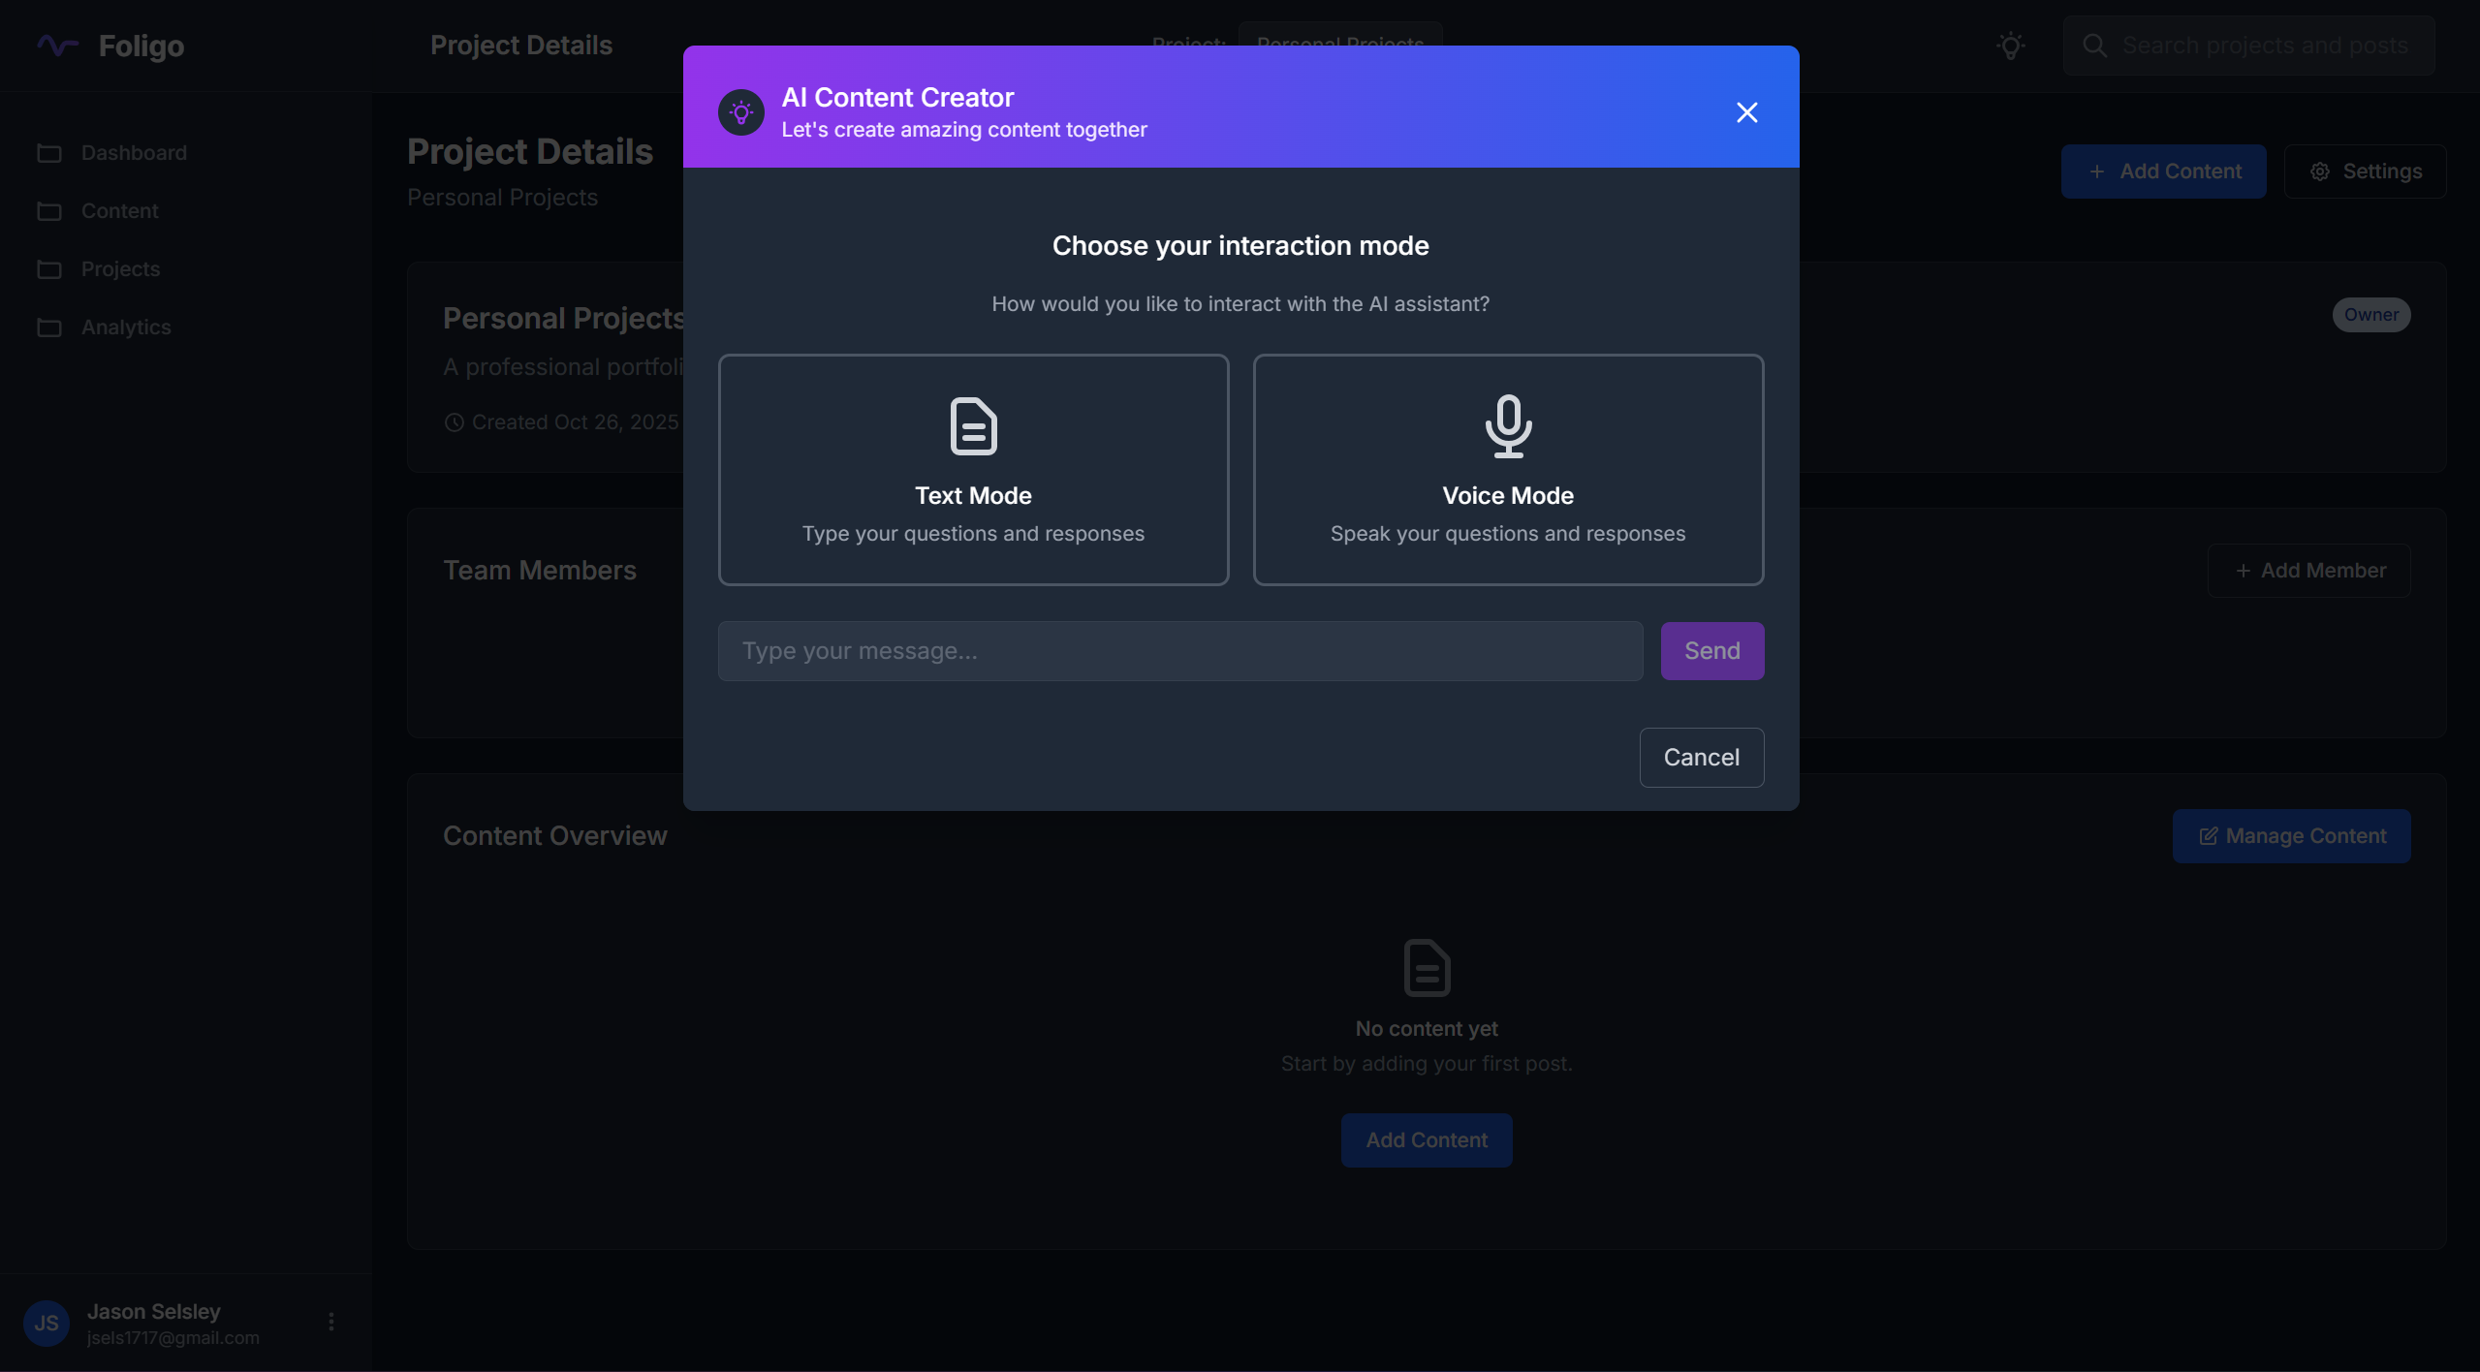The height and width of the screenshot is (1372, 2480).
Task: Click the lightbulb icon in AI Content Creator header
Action: pos(741,113)
